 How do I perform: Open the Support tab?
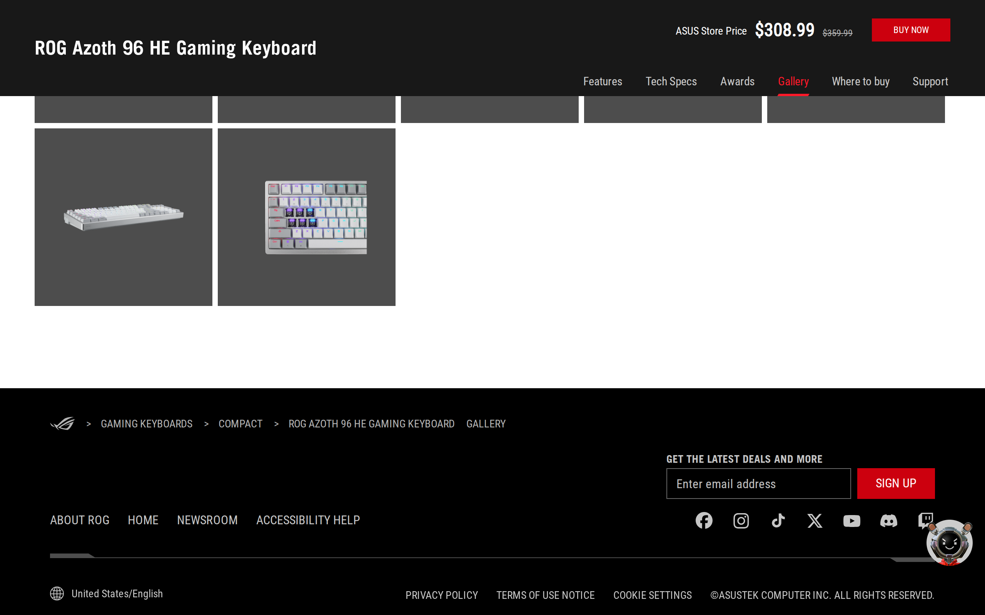[930, 81]
